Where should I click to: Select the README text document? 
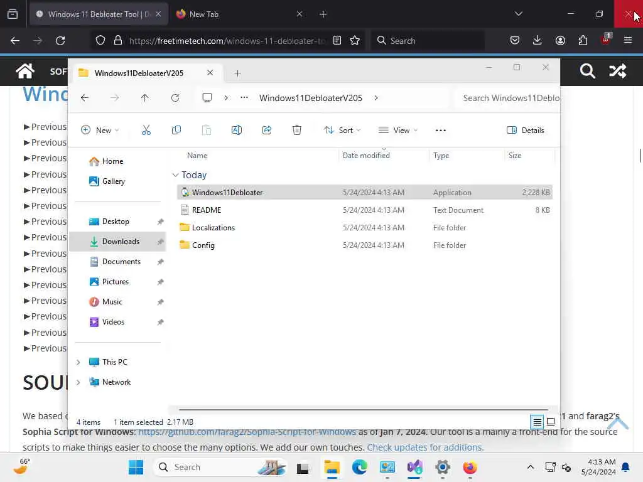click(365, 210)
